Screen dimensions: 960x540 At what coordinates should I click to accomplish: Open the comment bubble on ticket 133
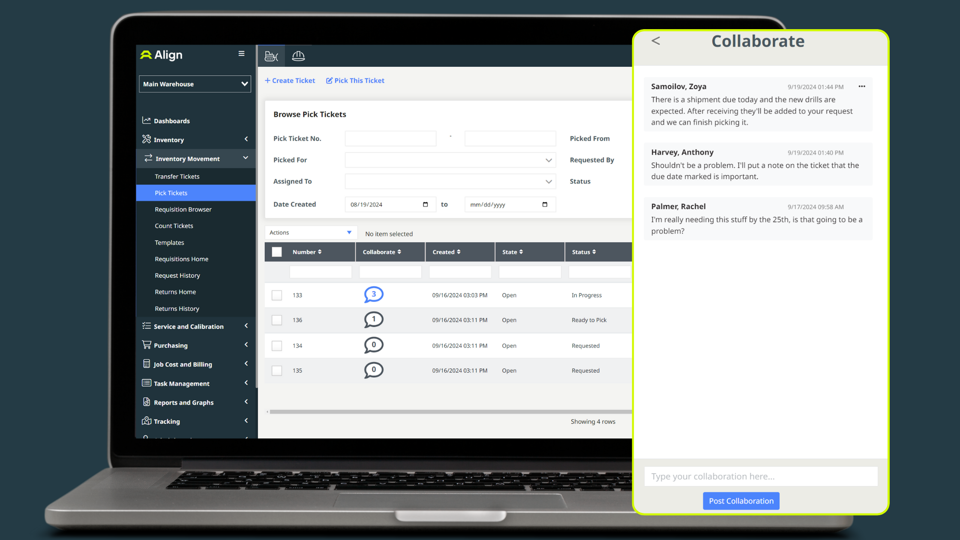[x=373, y=294]
